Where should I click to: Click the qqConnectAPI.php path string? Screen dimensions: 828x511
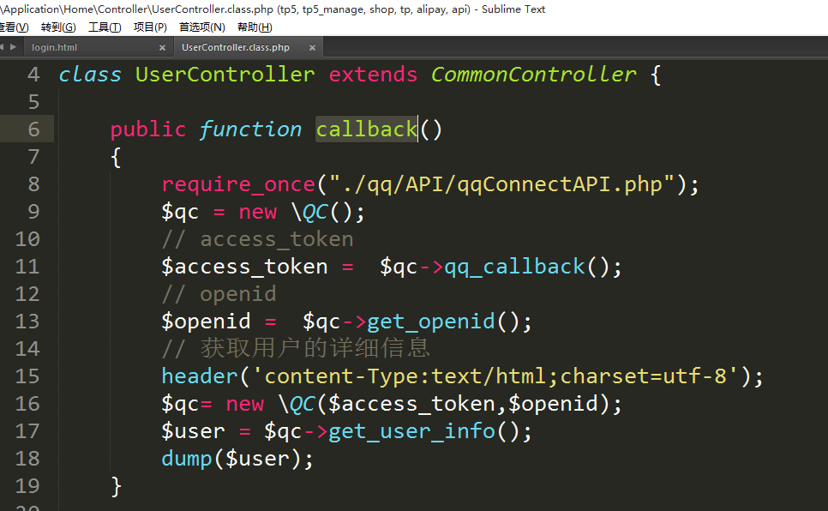[497, 184]
